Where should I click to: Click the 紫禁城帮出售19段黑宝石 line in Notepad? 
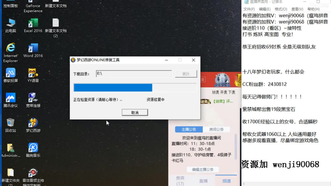pos(269,109)
